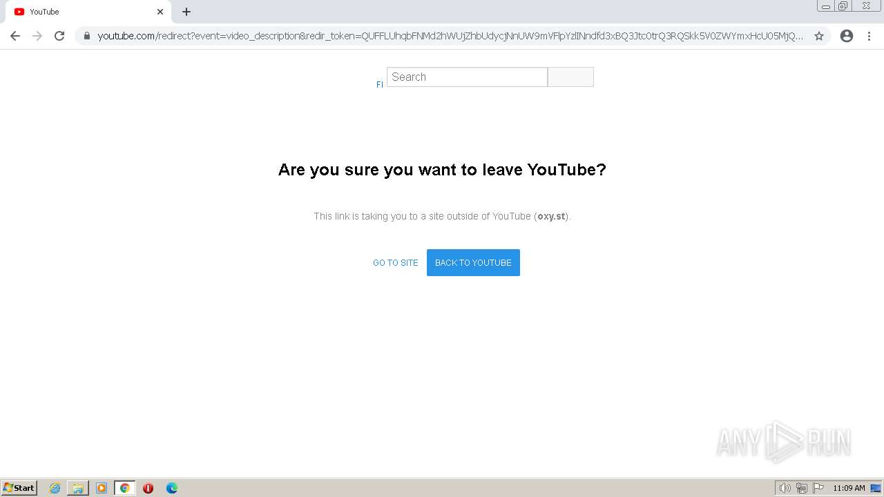
Task: Click the BACK TO YOUTUBE button
Action: coord(473,263)
